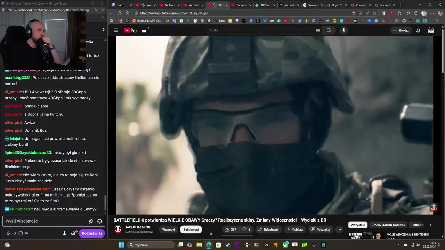This screenshot has height=250, width=445.
Task: Start voice search with the microphone icon
Action: tap(343, 30)
